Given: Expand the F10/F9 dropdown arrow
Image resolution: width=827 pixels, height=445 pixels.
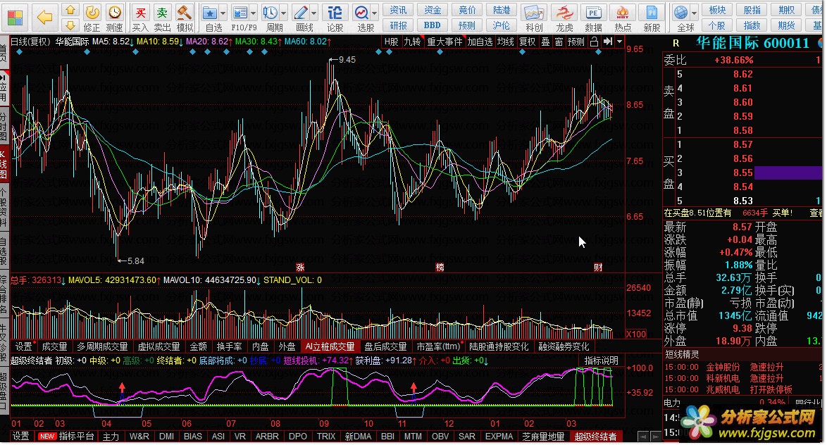Looking at the screenshot, I should click(x=254, y=13).
